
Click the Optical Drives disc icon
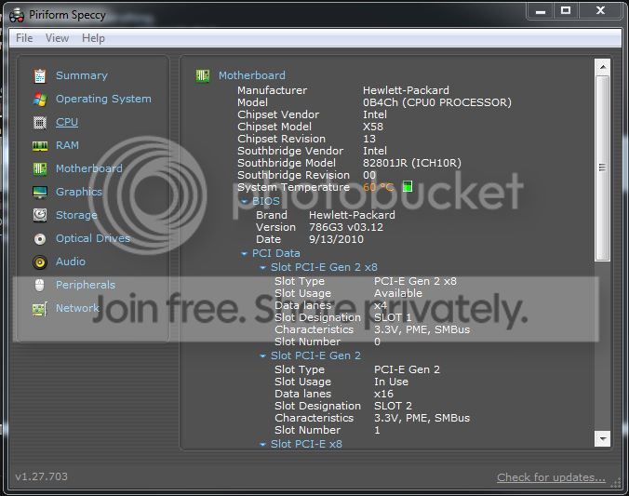pos(40,239)
